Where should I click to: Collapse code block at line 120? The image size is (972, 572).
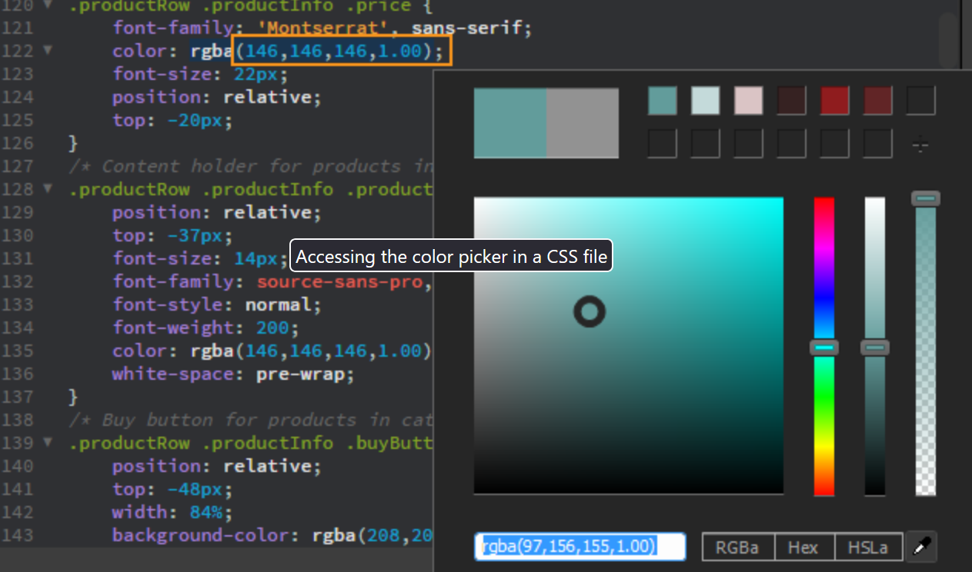pos(48,5)
